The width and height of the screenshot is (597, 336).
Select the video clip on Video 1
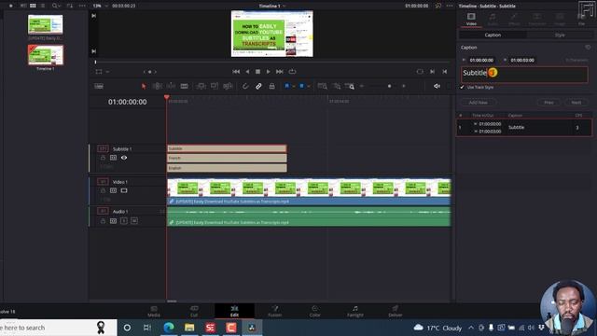click(x=309, y=191)
